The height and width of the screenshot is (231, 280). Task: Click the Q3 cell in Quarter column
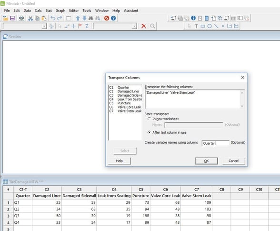tap(23, 216)
